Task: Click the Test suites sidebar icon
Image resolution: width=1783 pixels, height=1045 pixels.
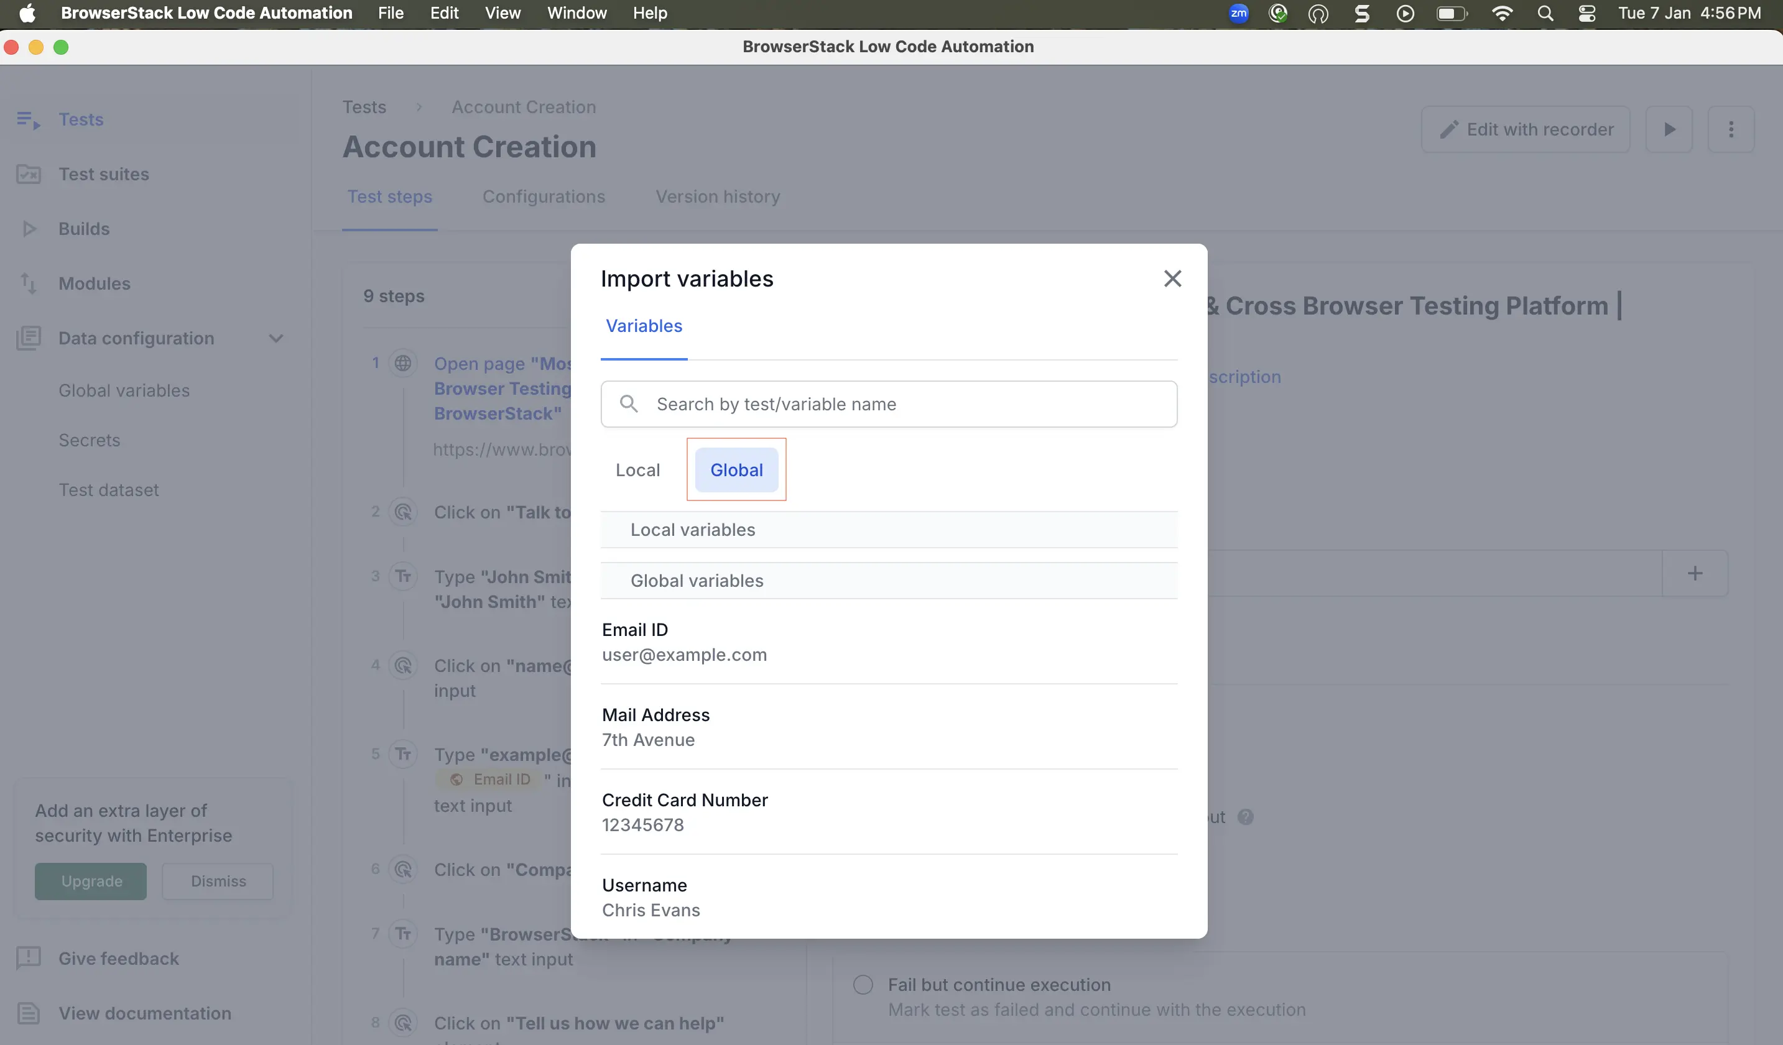Action: tap(29, 174)
